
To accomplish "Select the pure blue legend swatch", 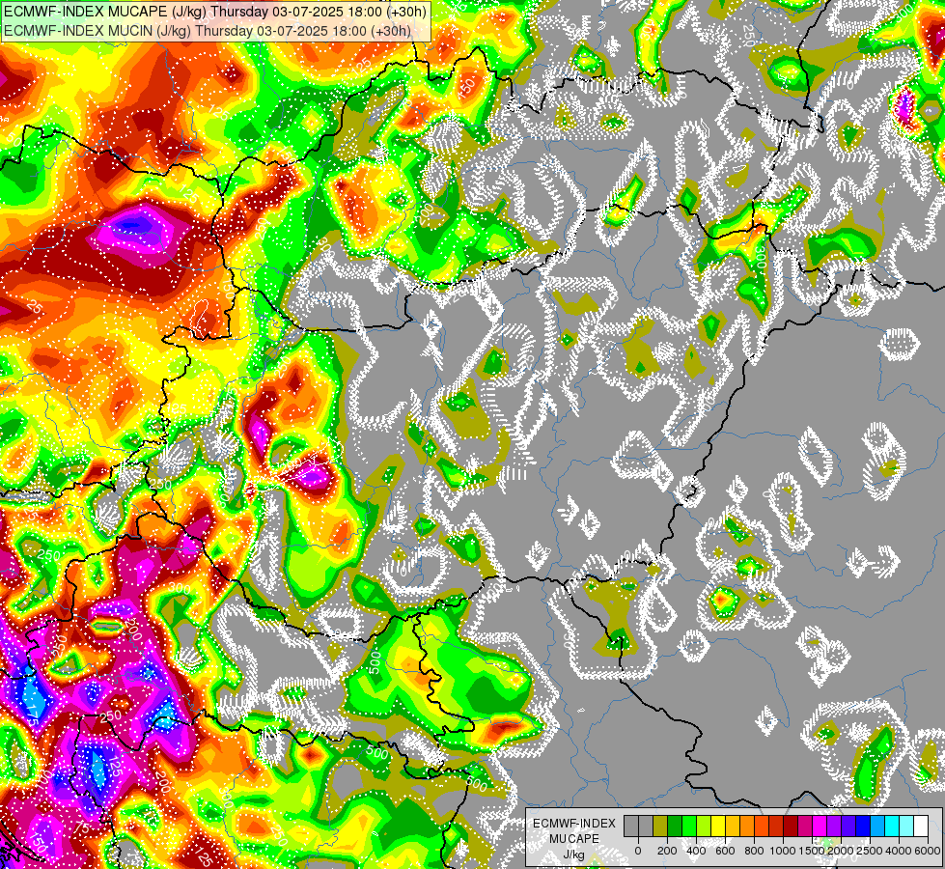I will pyautogui.click(x=864, y=826).
